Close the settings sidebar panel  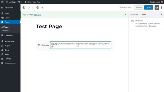(161, 14)
